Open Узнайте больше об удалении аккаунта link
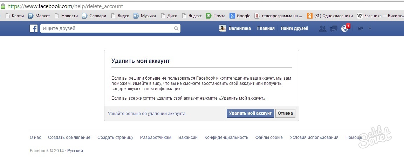Screen dimensions: 404x161 [x=146, y=113]
